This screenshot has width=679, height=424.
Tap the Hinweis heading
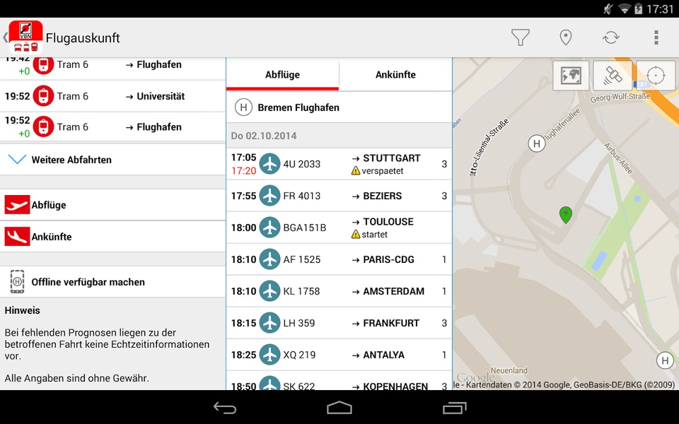tap(22, 310)
